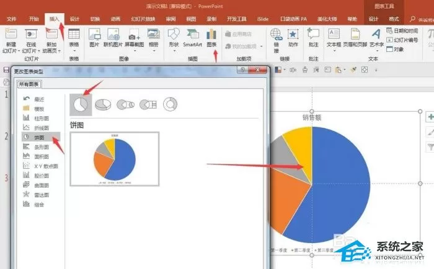Viewport: 434px width, 269px height.
Task: Pick the bar of pie subtype icon
Action: (x=148, y=105)
